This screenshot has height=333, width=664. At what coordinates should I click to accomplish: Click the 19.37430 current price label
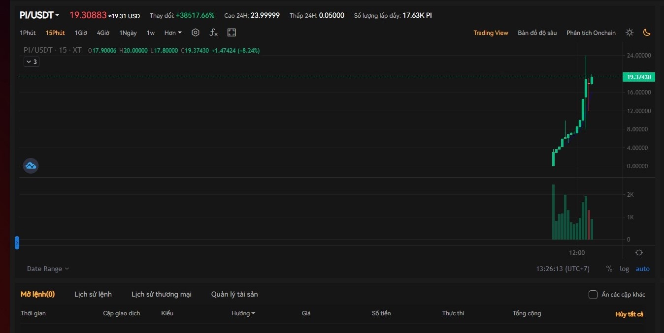coord(639,77)
